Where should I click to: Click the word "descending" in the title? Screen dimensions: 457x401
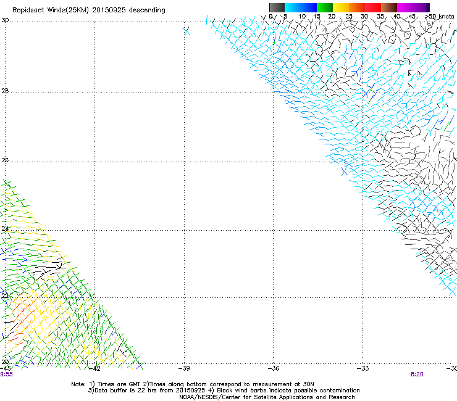[147, 10]
